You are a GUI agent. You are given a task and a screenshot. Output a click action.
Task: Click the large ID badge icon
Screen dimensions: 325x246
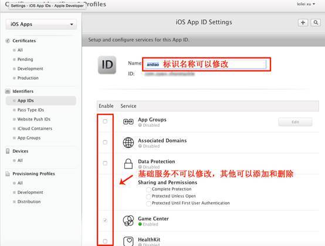(107, 65)
